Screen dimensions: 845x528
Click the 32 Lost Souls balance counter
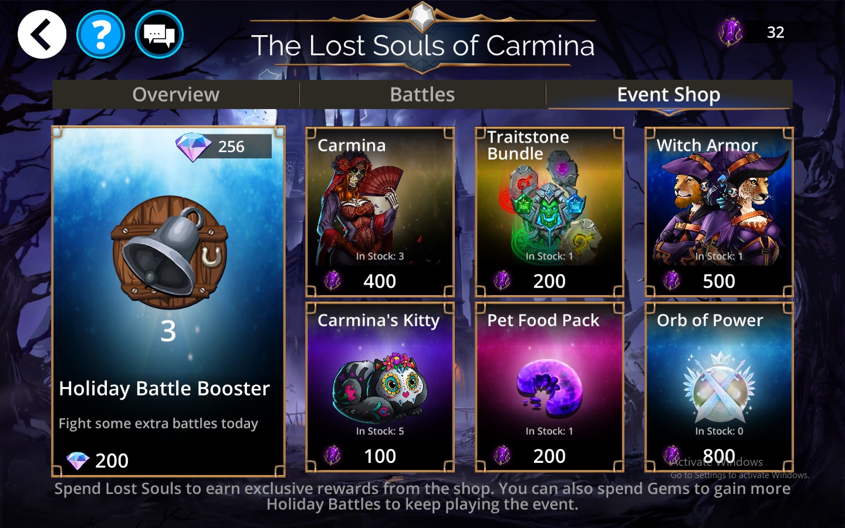point(776,32)
